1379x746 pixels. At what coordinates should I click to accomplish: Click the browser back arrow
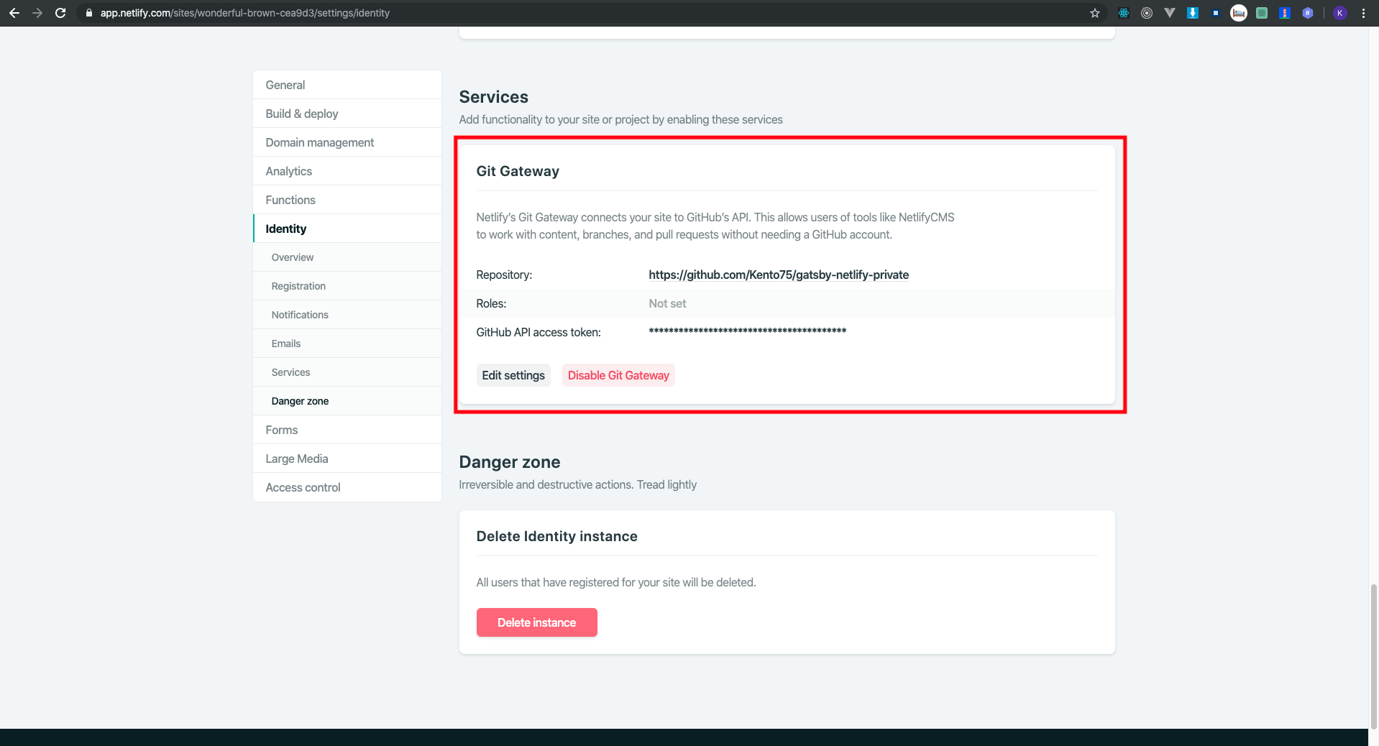click(14, 13)
